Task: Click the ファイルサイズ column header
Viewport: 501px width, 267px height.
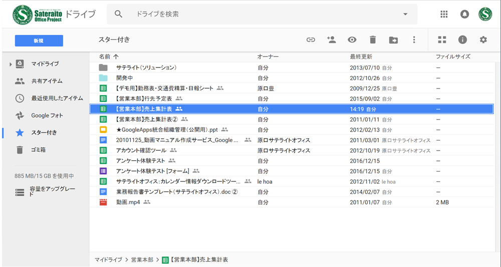Action: (x=453, y=57)
